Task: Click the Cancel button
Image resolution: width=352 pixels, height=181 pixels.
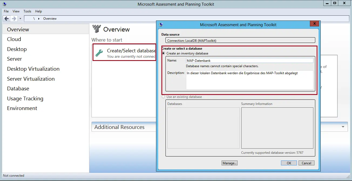Action: (x=306, y=163)
